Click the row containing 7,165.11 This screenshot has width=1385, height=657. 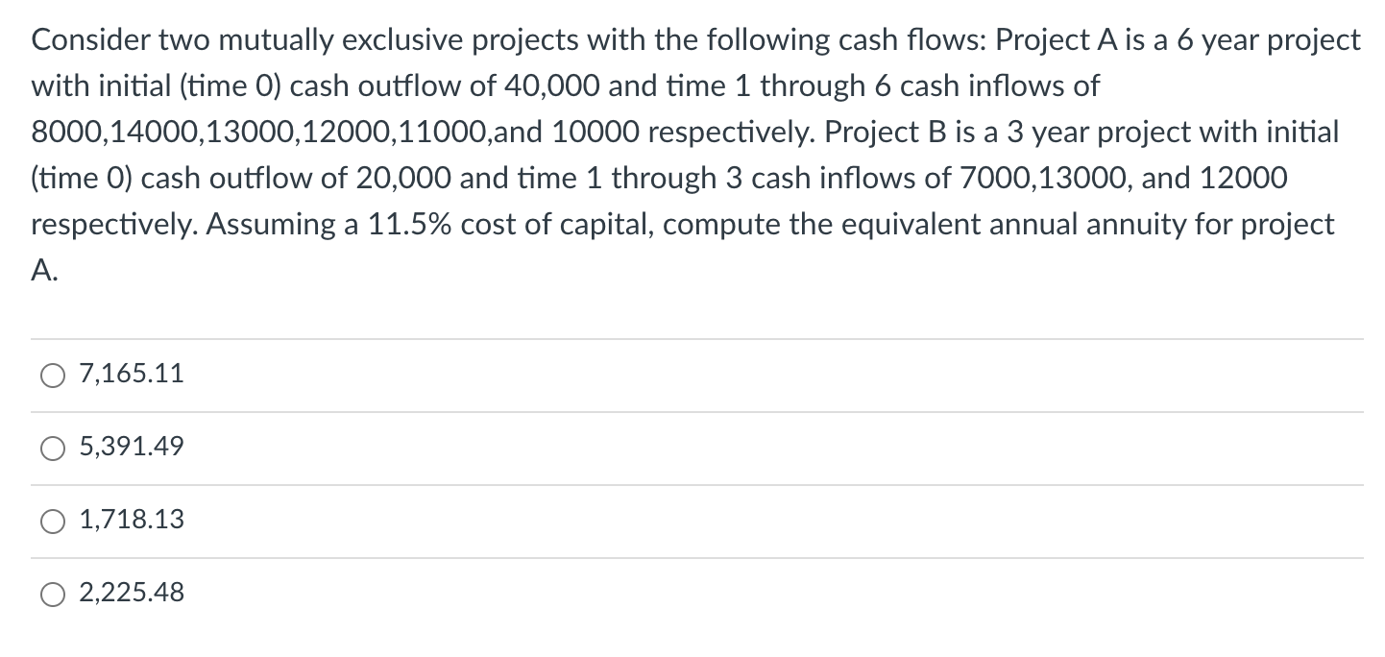point(672,375)
